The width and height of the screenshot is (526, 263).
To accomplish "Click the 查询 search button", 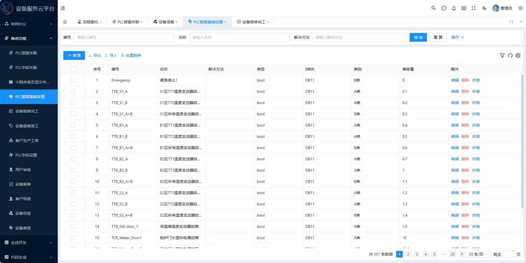I will point(418,37).
